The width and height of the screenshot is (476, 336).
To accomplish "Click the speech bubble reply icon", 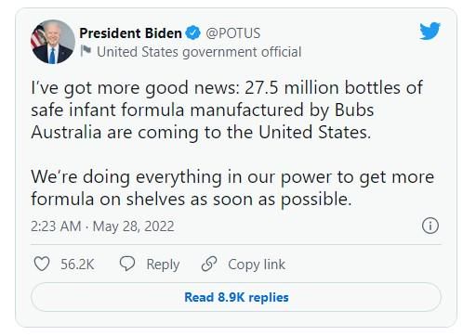I will (127, 264).
